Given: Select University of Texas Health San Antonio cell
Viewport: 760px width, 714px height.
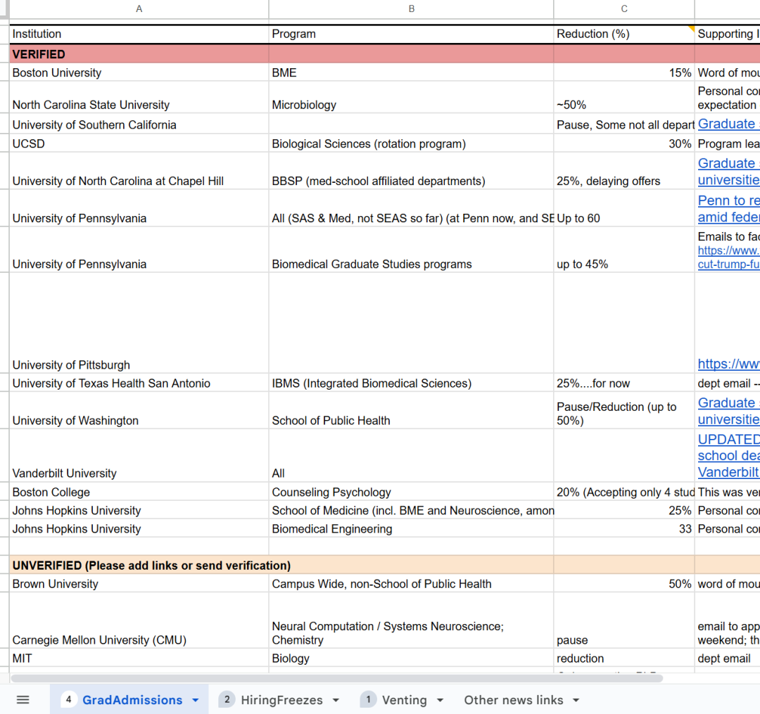Looking at the screenshot, I should coord(139,383).
